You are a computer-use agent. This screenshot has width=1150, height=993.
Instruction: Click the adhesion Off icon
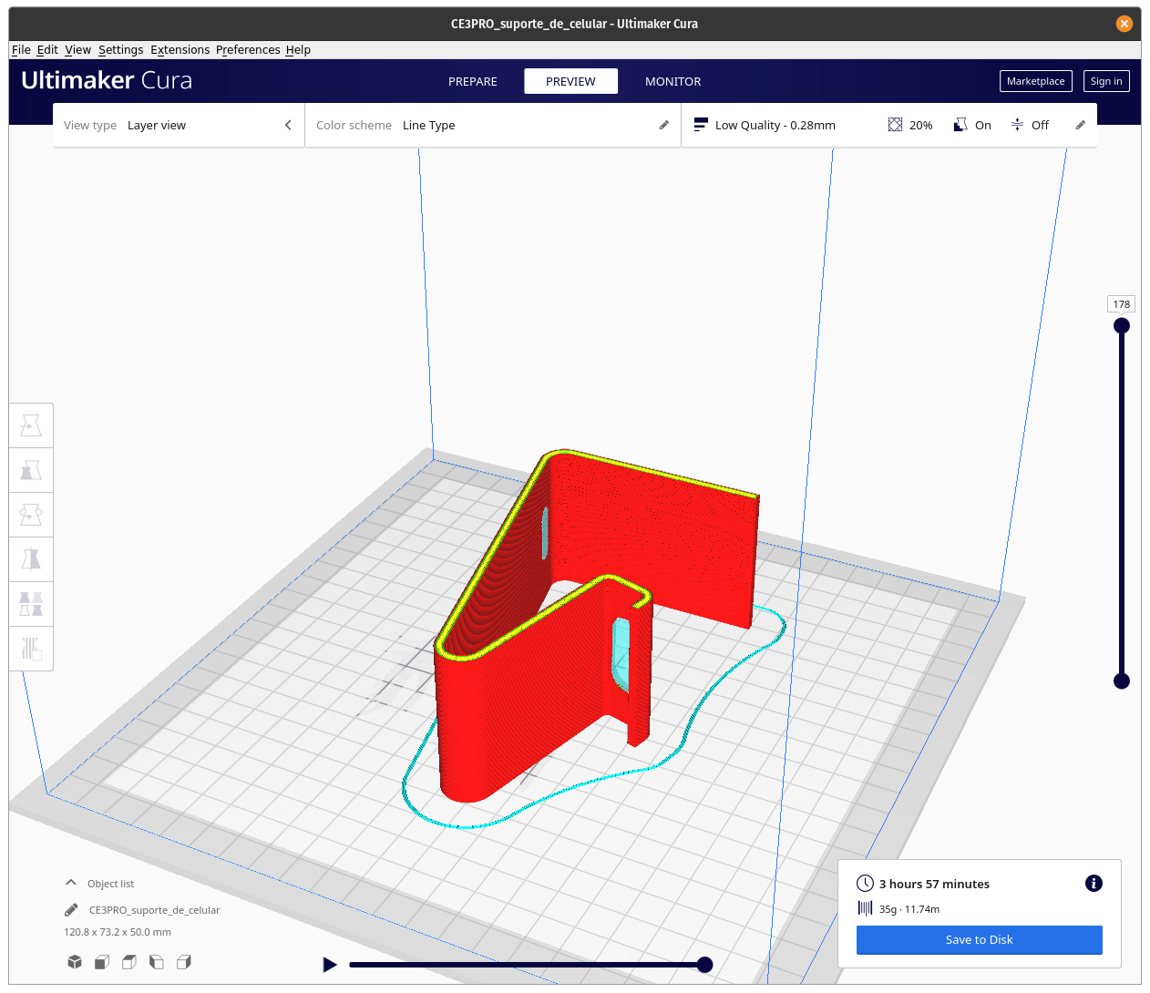coord(1017,125)
